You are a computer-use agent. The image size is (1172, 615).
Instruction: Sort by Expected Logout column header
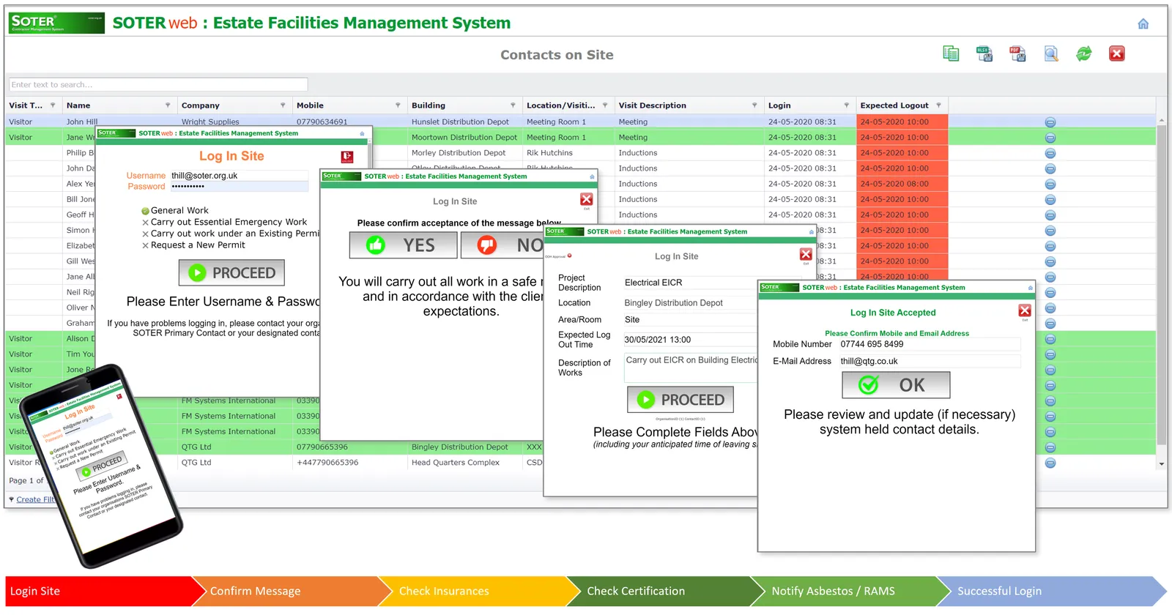click(894, 105)
